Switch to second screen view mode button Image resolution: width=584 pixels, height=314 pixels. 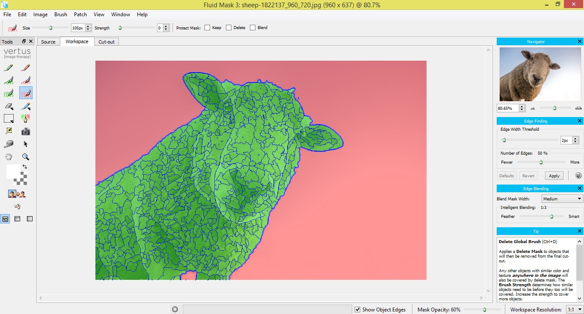pyautogui.click(x=18, y=219)
